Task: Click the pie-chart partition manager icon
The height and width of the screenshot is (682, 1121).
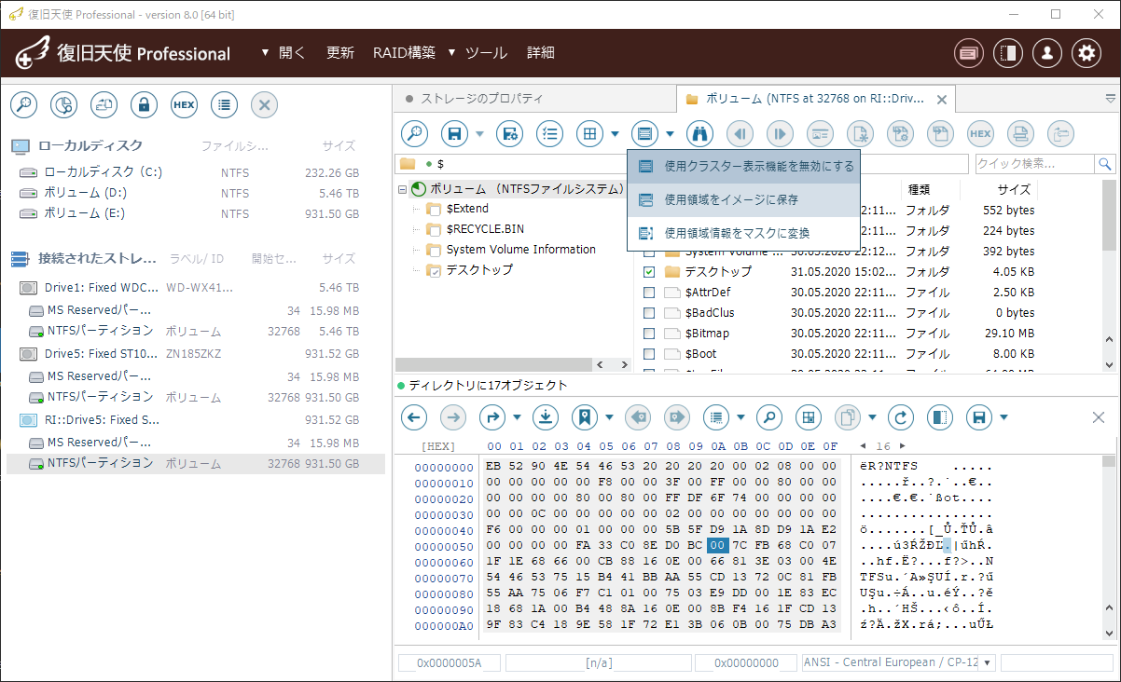Action: pyautogui.click(x=63, y=104)
